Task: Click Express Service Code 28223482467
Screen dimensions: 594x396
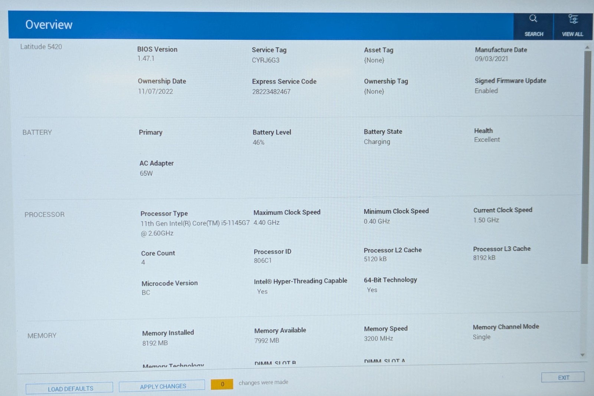Action: (271, 92)
